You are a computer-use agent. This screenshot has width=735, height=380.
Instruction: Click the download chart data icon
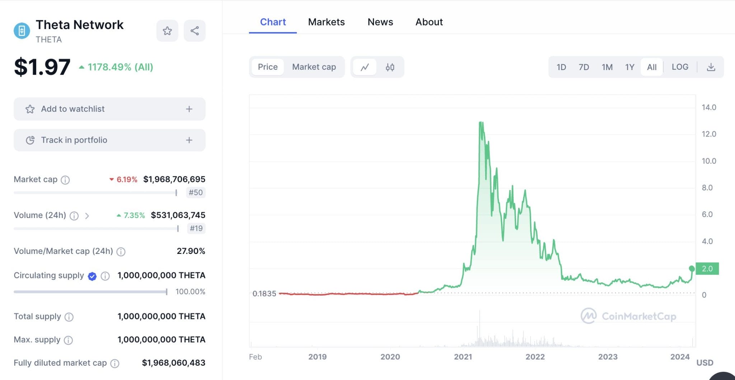point(711,67)
